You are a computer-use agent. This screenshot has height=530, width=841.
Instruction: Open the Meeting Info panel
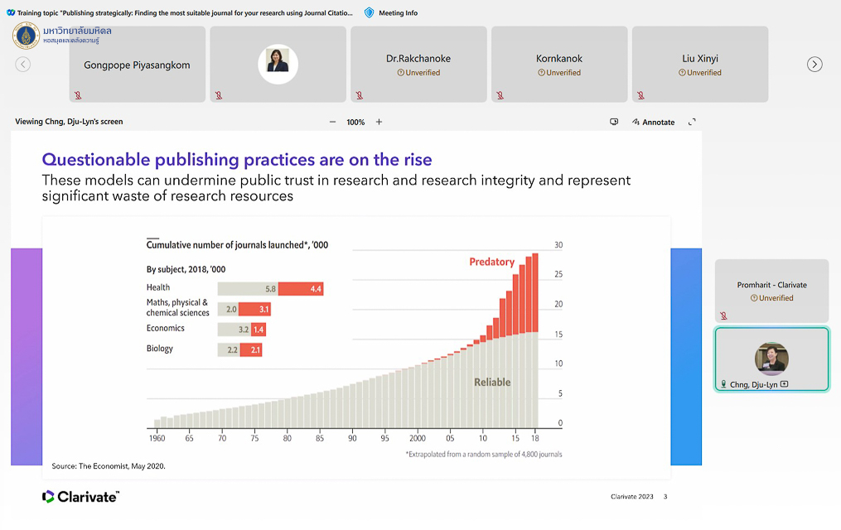(x=398, y=13)
